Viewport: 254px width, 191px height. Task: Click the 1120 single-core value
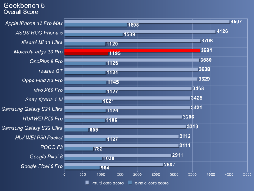112,44
